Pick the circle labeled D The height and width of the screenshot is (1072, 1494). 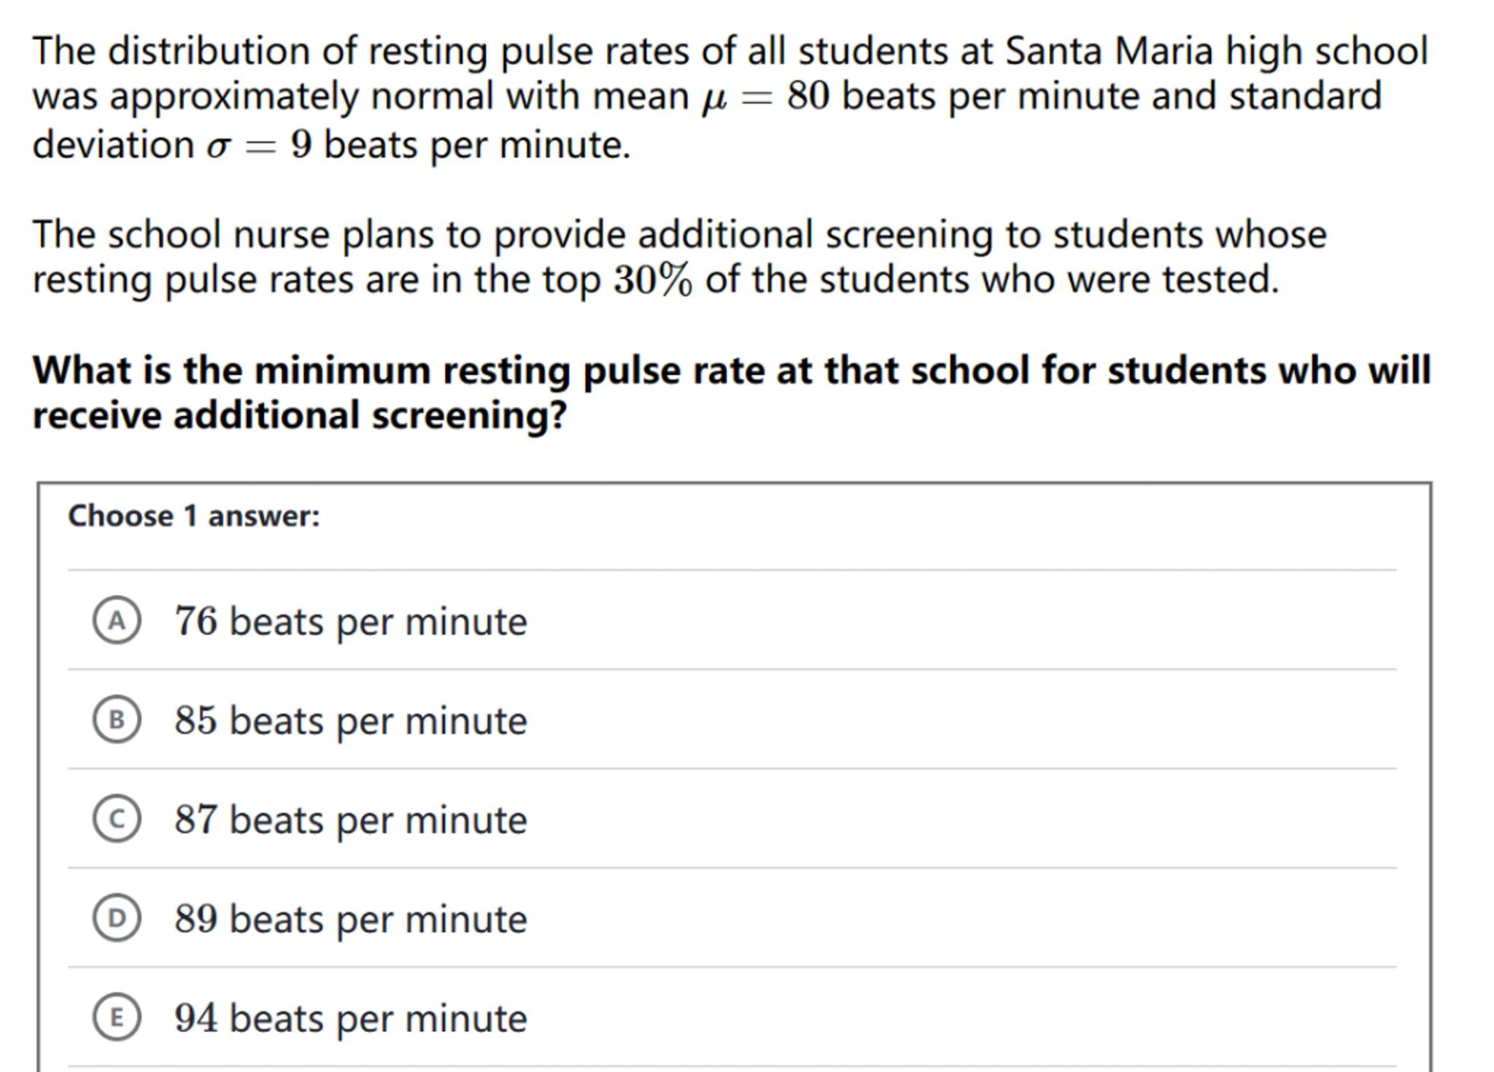pos(117,918)
